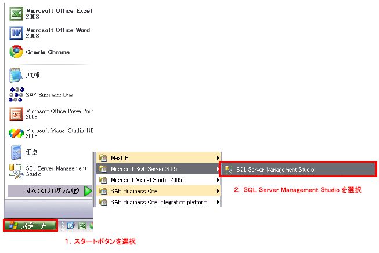This screenshot has height=253, width=379.
Task: Click SAP Business One integration platform folder icon
Action: [103, 202]
